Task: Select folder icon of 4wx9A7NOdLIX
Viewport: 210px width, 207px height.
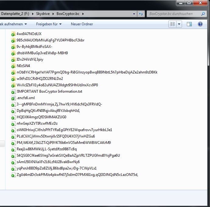Action: coord(13,34)
